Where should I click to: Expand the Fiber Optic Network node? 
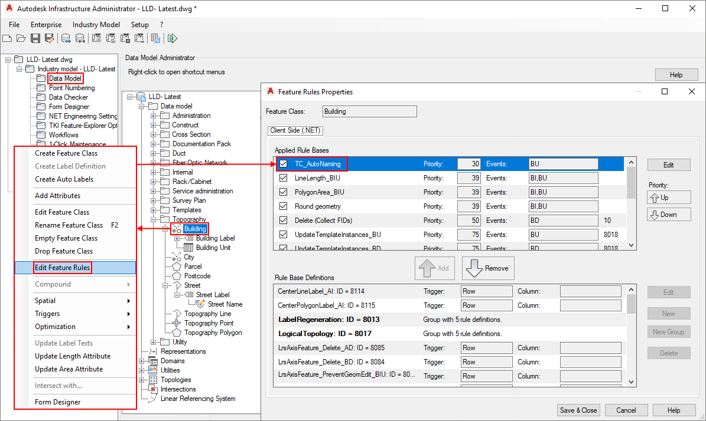tap(153, 163)
